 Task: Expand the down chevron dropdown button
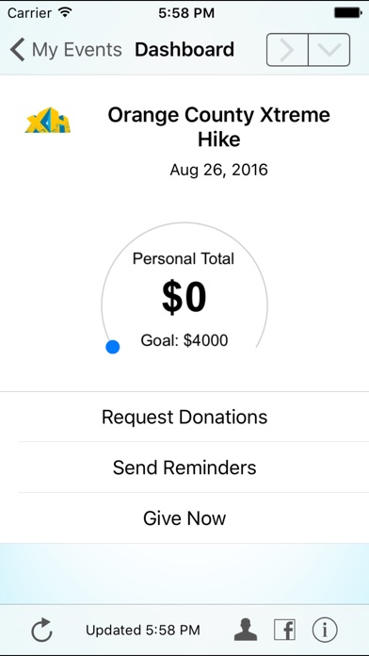(329, 50)
